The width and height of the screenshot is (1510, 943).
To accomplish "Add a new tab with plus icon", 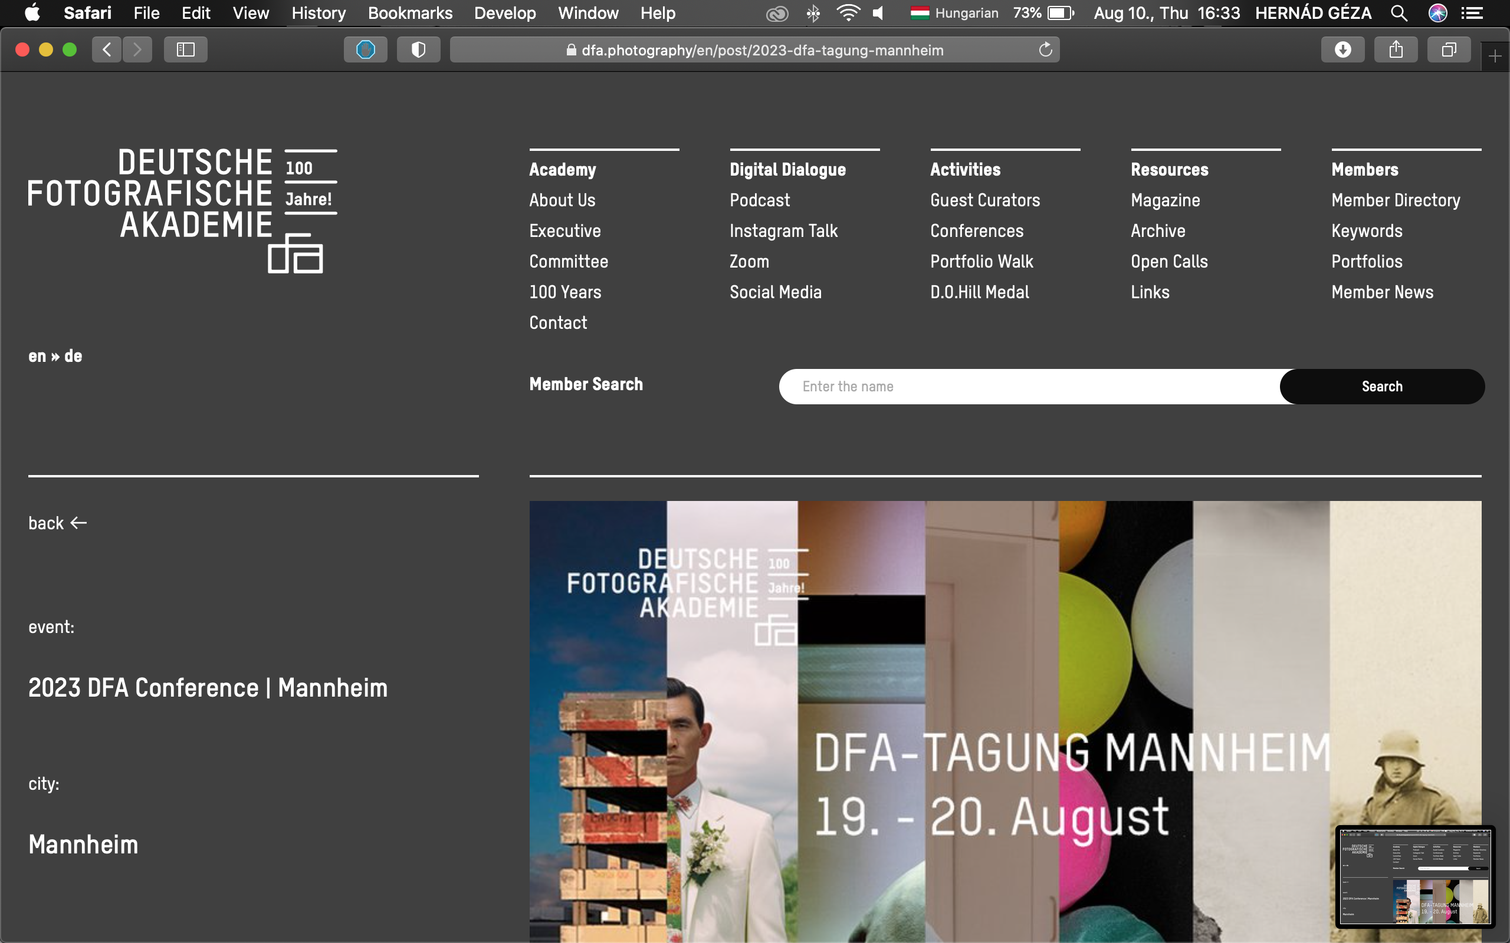I will point(1495,57).
